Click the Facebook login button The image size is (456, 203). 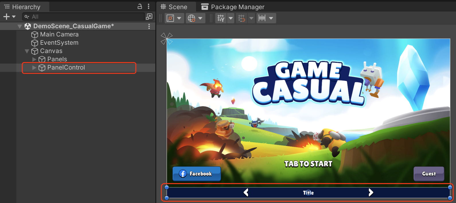click(197, 174)
